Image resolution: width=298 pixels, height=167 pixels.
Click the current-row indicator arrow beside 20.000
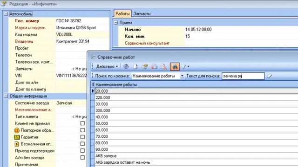(x=93, y=91)
